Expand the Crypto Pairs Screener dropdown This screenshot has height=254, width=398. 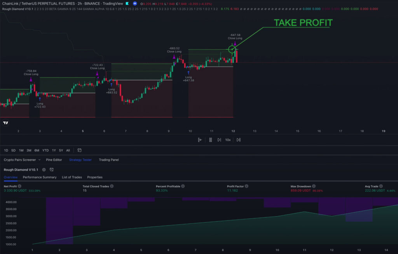point(39,160)
